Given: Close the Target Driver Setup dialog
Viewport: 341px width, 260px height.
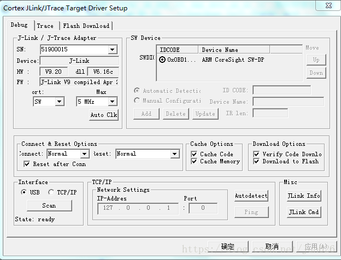Looking at the screenshot, I should coord(328,5).
